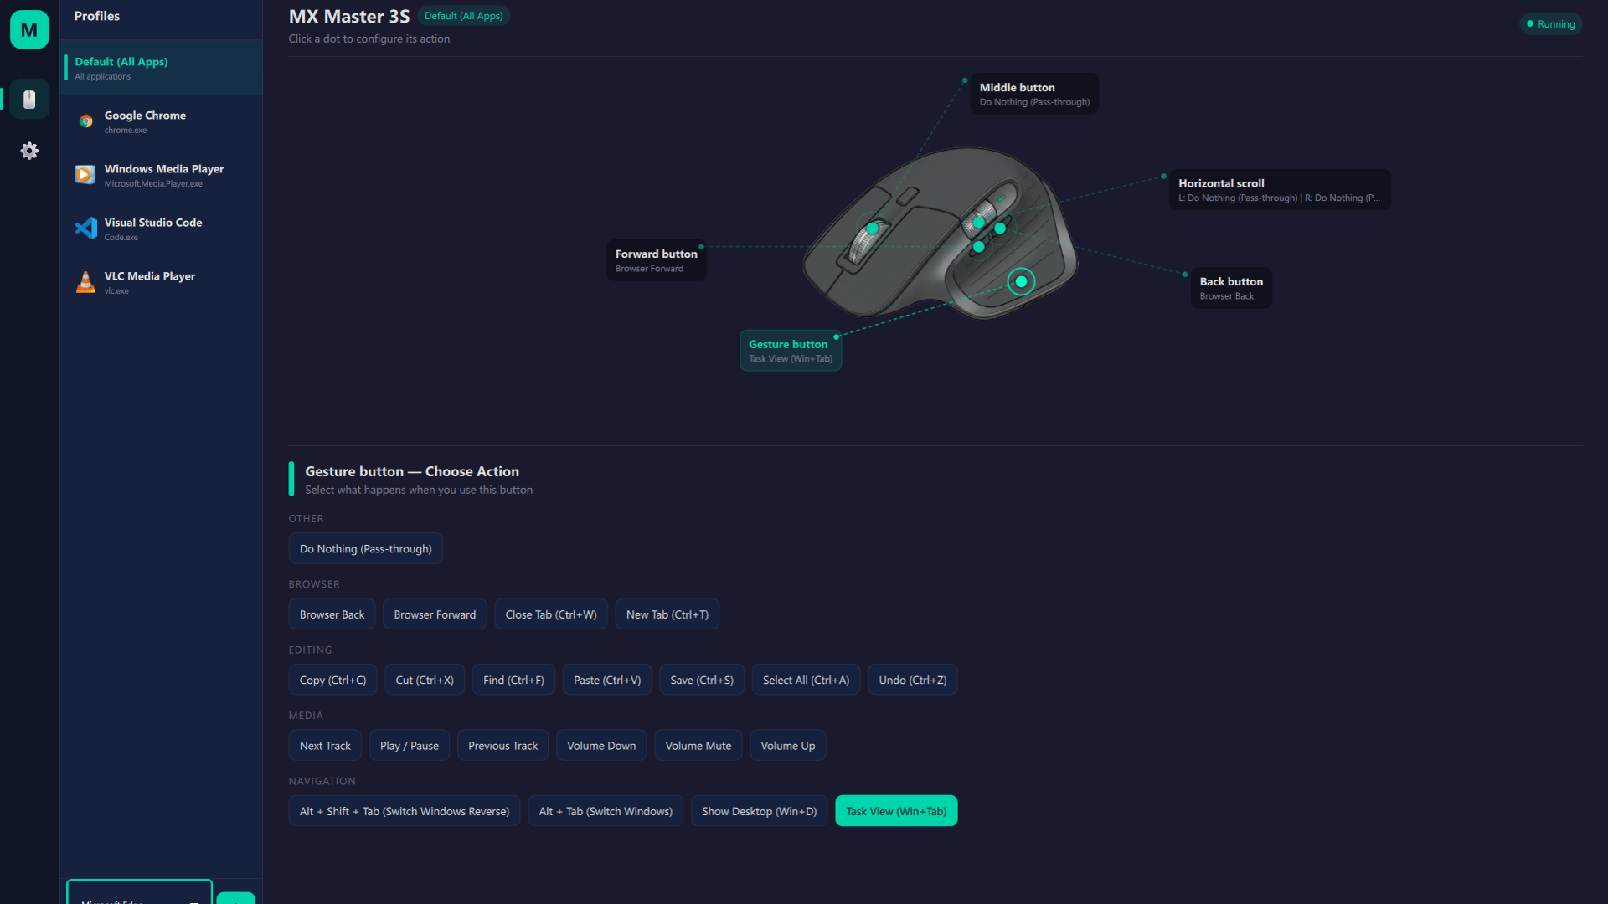
Task: Click the Horizontal scroll label card
Action: pos(1279,190)
